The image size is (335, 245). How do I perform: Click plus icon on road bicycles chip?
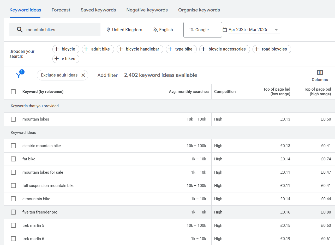257,49
